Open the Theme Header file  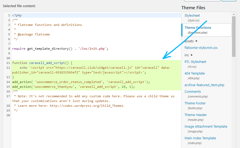(195, 115)
